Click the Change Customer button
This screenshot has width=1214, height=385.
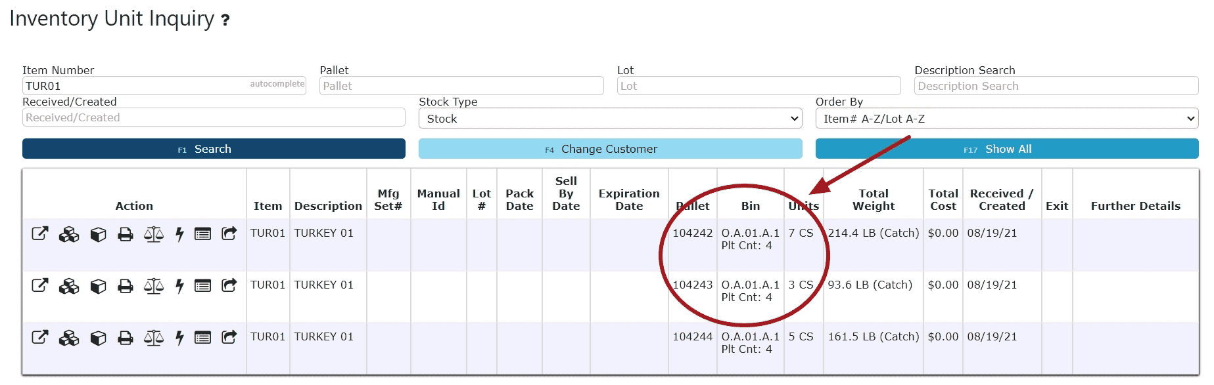point(611,149)
